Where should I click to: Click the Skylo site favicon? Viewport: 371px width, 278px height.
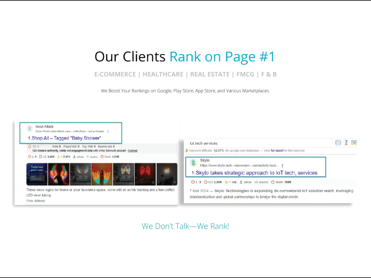point(194,163)
